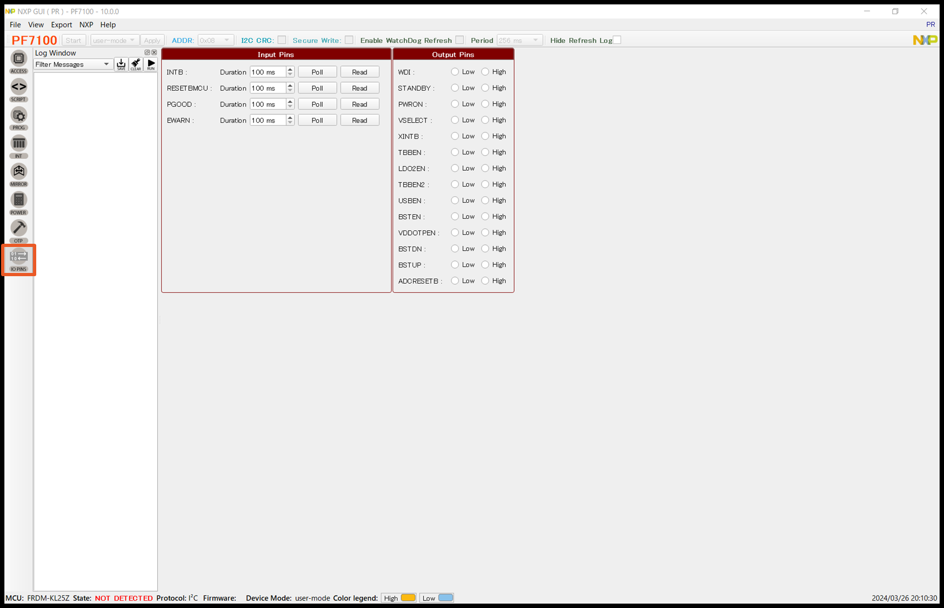This screenshot has height=608, width=944.
Task: Open the Export menu
Action: pos(61,25)
